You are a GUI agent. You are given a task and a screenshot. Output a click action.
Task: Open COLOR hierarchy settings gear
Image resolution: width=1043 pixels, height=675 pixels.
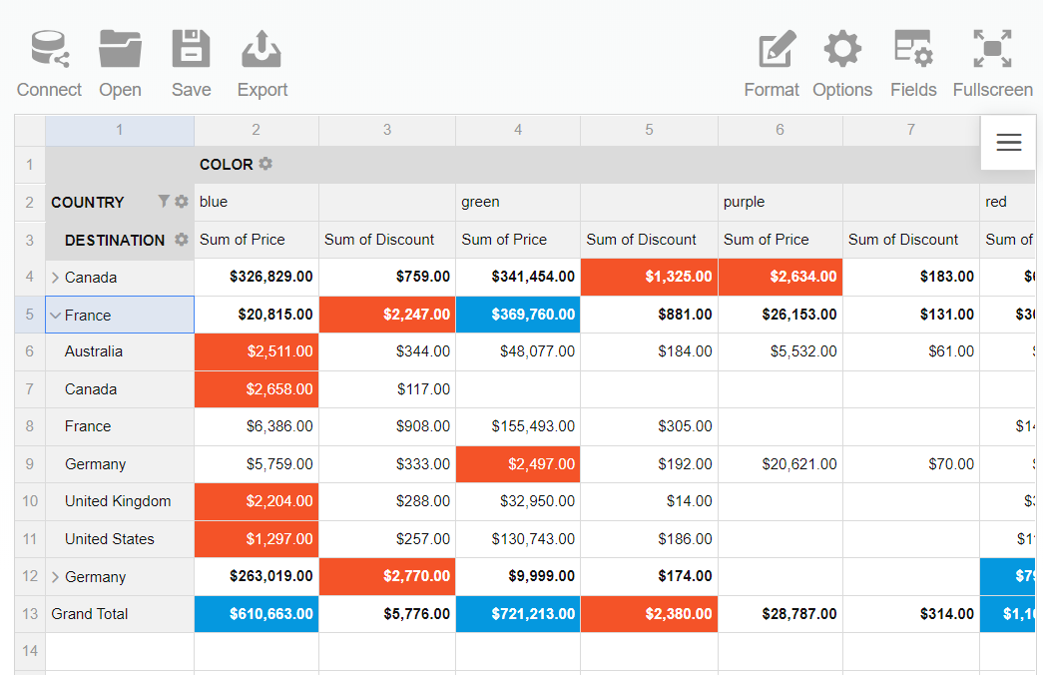pyautogui.click(x=265, y=164)
